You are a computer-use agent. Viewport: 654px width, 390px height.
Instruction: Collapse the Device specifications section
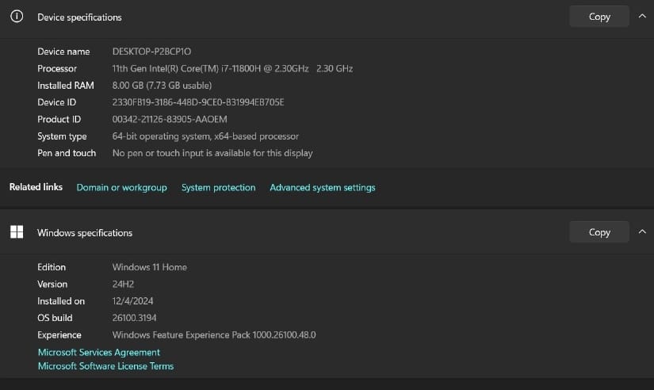pyautogui.click(x=642, y=17)
